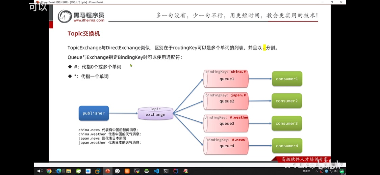Click the blue V tray icon
Image resolution: width=380 pixels, height=175 pixels.
[x=326, y=171]
